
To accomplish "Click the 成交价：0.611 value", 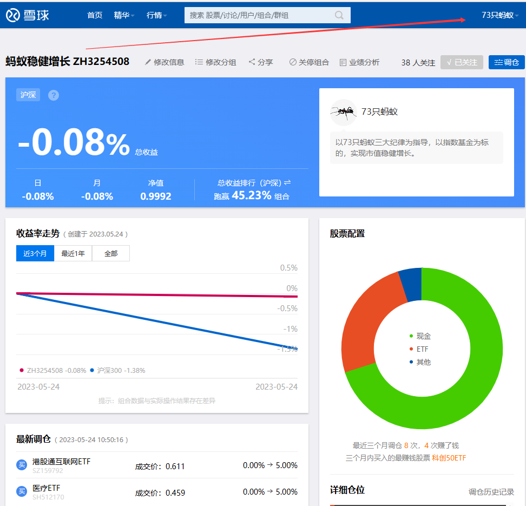I will 160,466.
